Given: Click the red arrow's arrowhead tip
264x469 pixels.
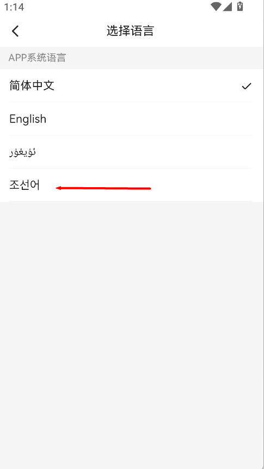Looking at the screenshot, I should tap(57, 188).
